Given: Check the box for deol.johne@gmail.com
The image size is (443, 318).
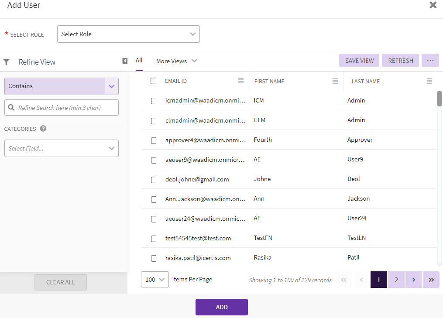Looking at the screenshot, I should tap(154, 180).
